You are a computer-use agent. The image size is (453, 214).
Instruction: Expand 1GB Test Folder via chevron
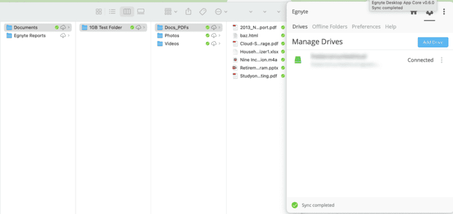click(144, 27)
